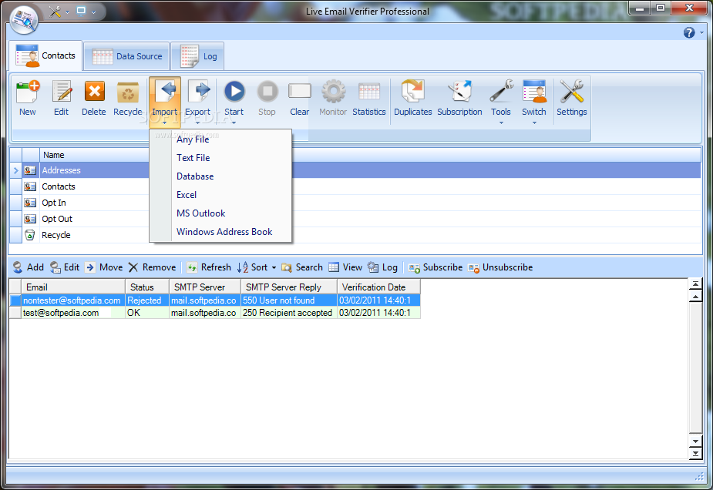Choose Any File from Import menu

[x=220, y=139]
